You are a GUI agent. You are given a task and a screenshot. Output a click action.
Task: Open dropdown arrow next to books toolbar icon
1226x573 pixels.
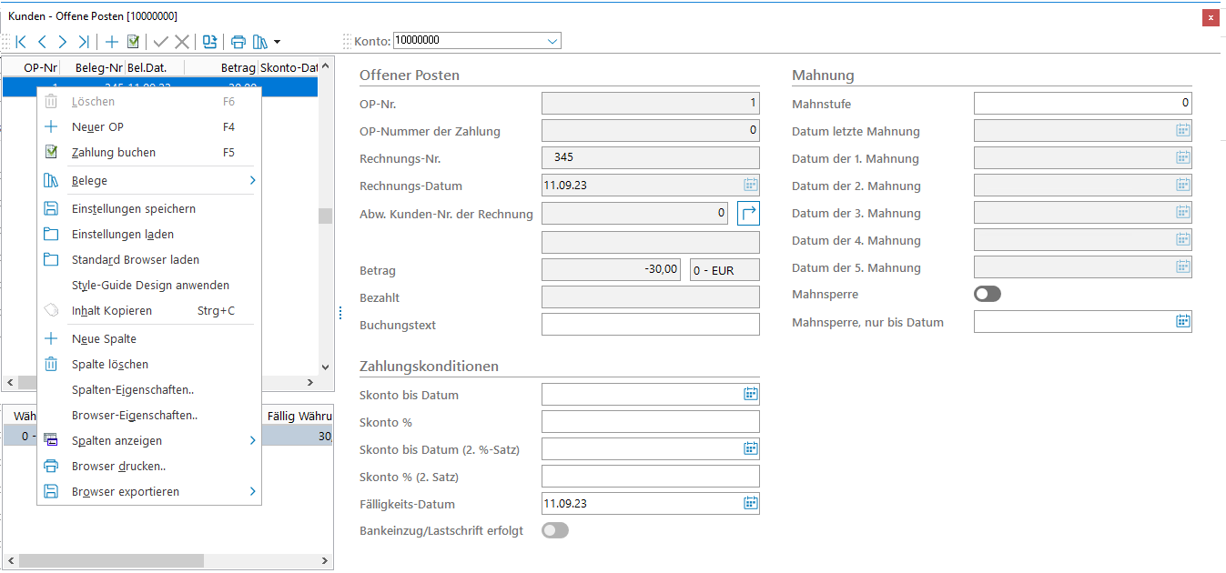point(277,42)
